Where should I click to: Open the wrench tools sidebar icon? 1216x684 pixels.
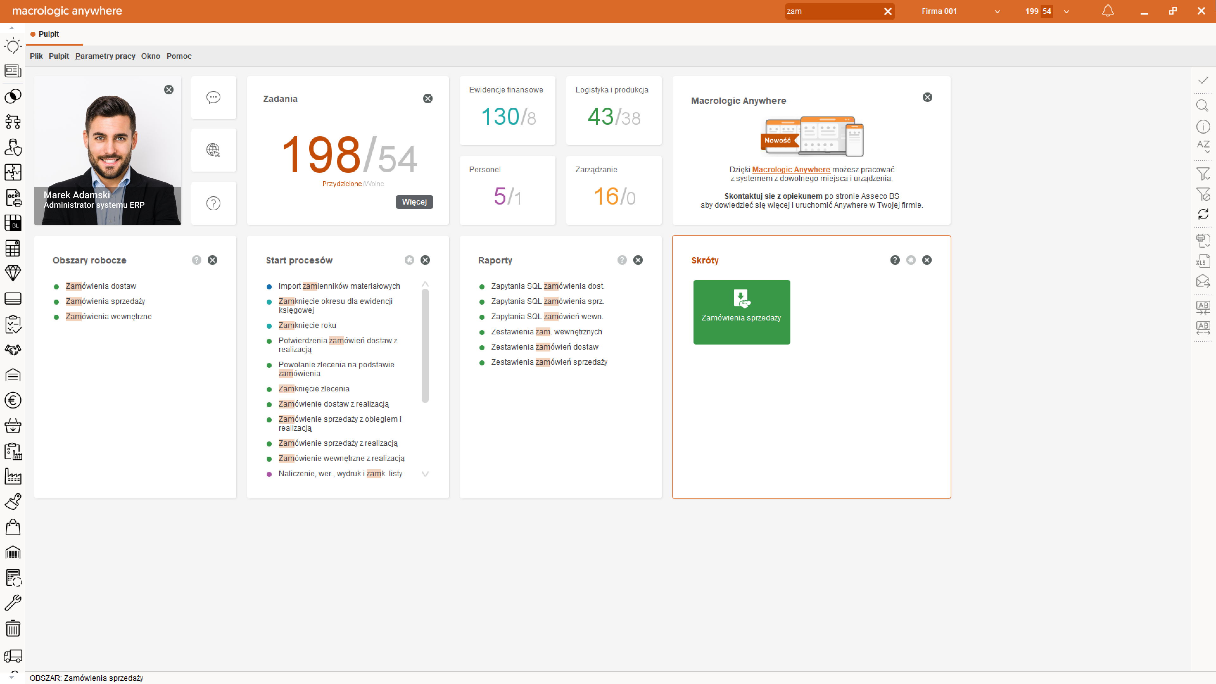click(x=13, y=603)
